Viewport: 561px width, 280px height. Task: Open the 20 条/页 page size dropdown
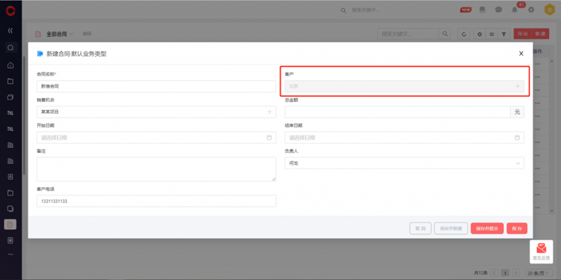point(536,272)
